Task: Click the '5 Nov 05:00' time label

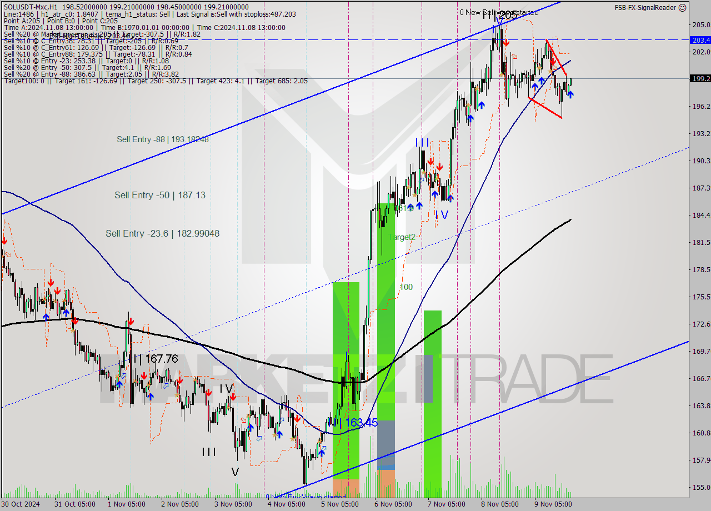Action: [x=339, y=504]
